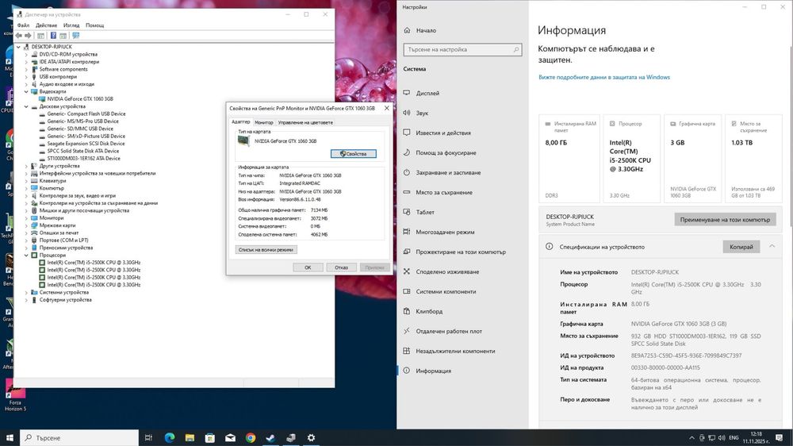Screen dimensions: 793x446
Task: Open Task View from the taskbar
Action: click(149, 437)
